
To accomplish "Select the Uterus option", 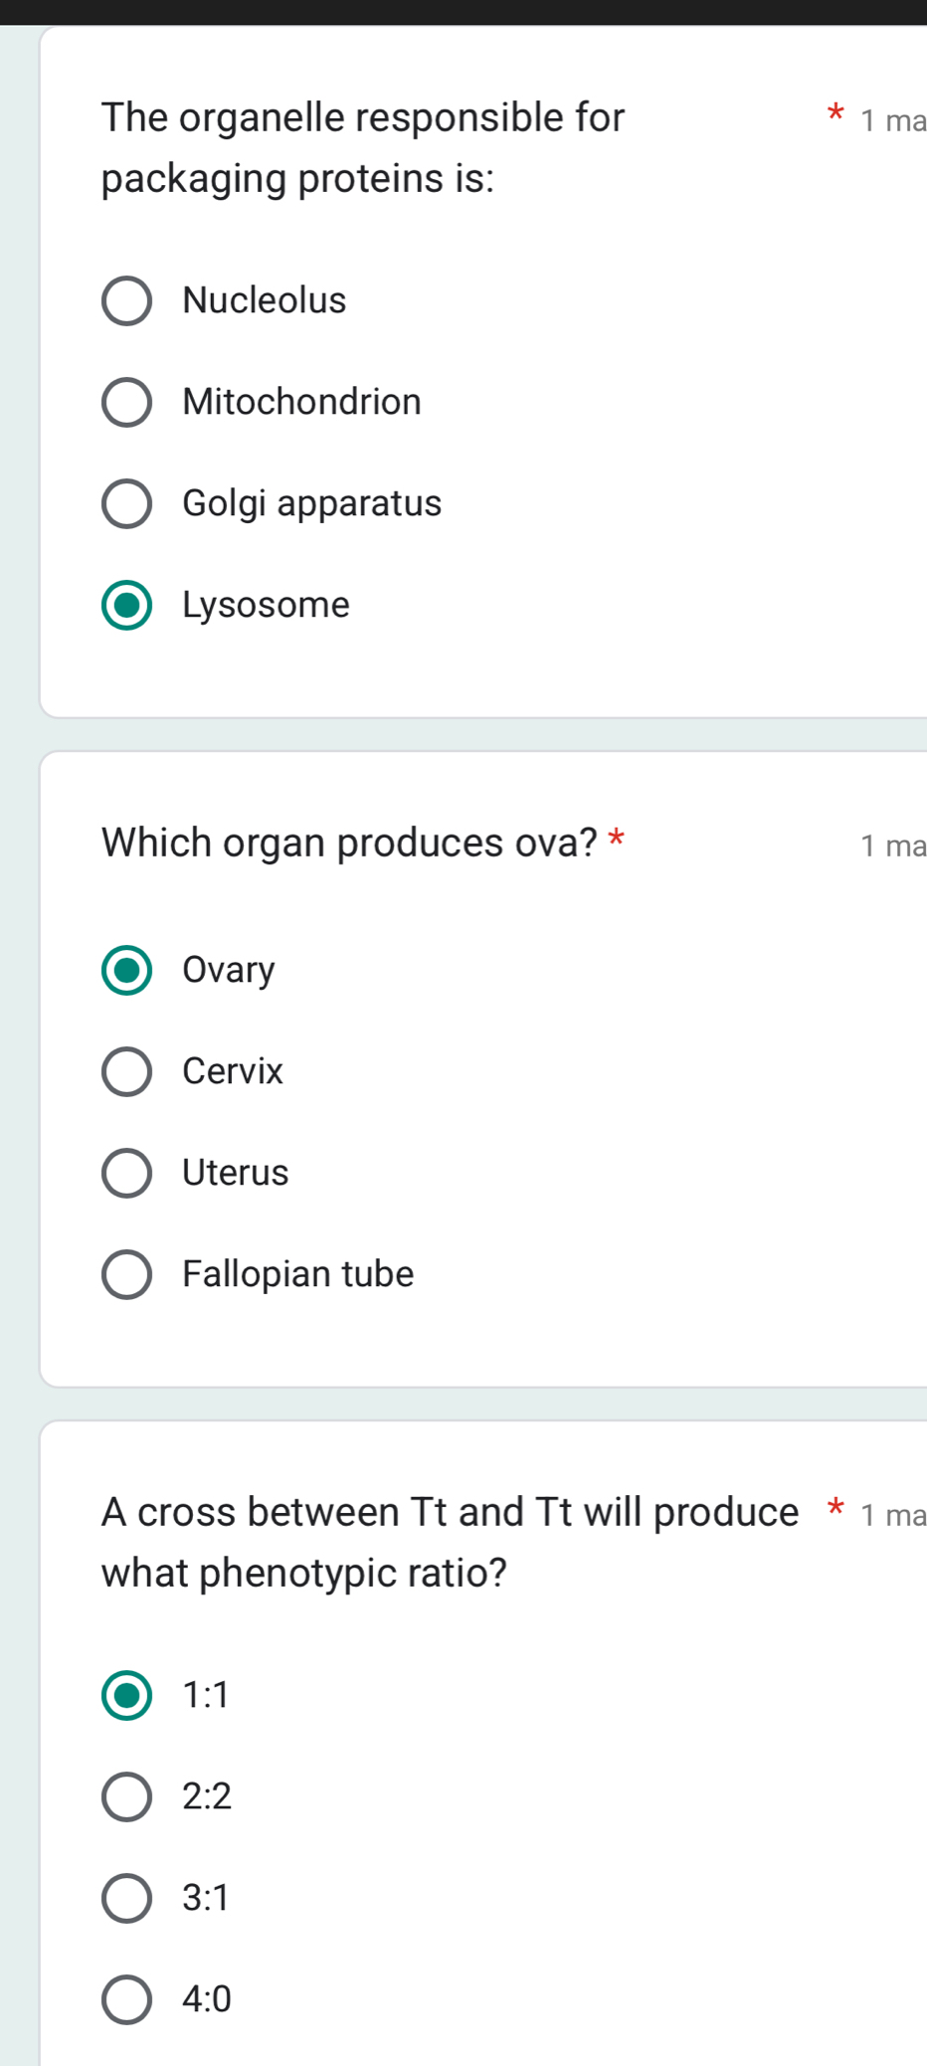I will (126, 1173).
